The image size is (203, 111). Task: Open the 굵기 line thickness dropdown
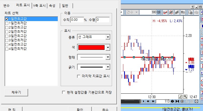coord(108,67)
